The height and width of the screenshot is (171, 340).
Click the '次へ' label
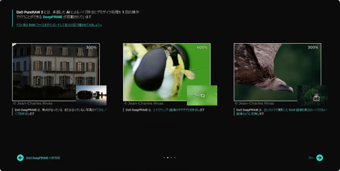pyautogui.click(x=311, y=158)
